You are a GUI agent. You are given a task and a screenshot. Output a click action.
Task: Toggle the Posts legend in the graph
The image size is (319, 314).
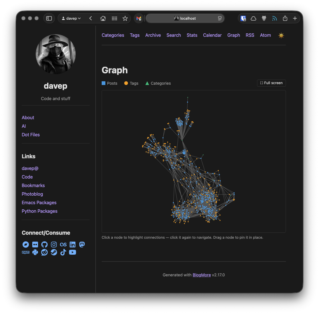click(109, 83)
